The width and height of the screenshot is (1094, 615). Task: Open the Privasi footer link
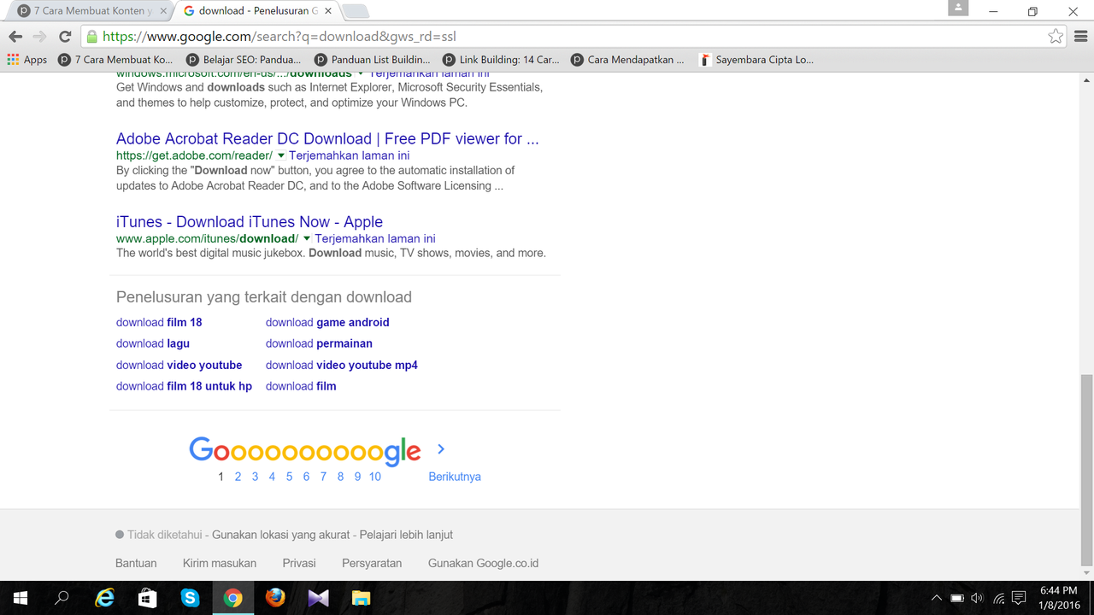pyautogui.click(x=299, y=563)
